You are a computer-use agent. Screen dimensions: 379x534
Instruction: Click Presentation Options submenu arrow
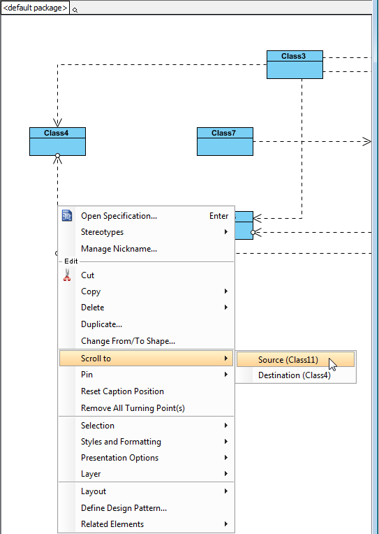pyautogui.click(x=226, y=457)
